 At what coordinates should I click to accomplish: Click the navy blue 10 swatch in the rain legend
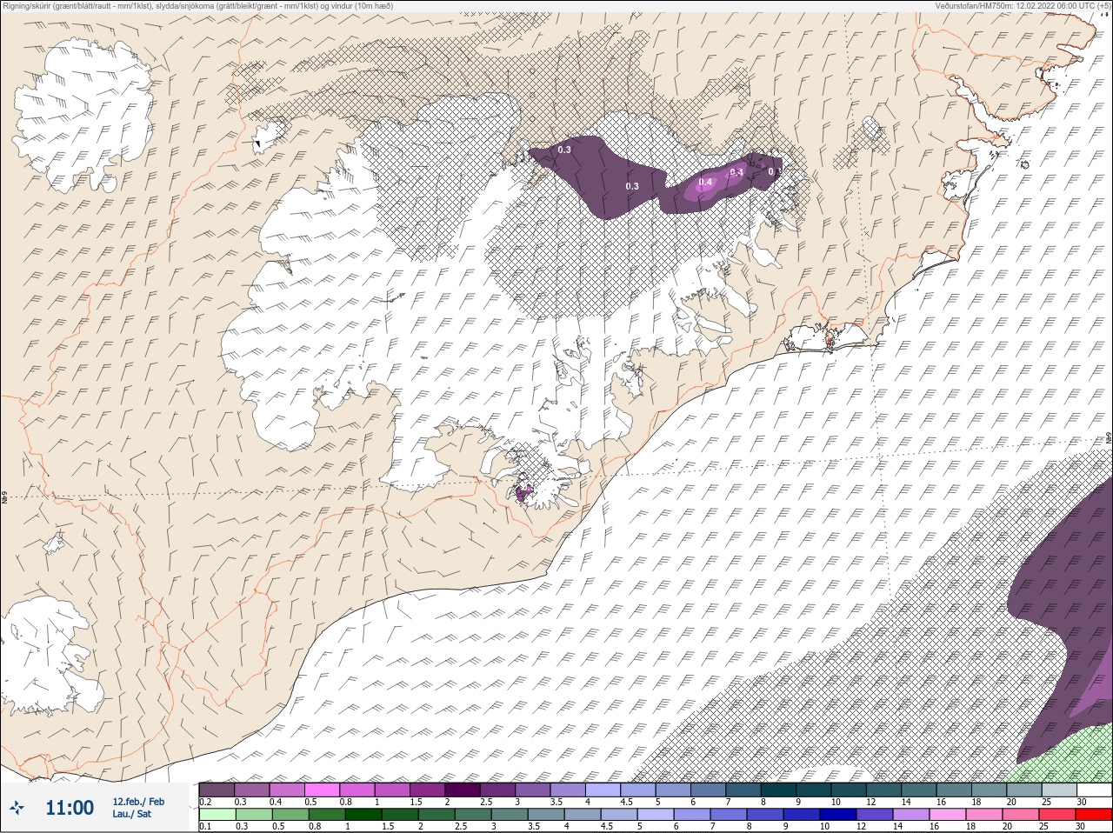pos(838,816)
